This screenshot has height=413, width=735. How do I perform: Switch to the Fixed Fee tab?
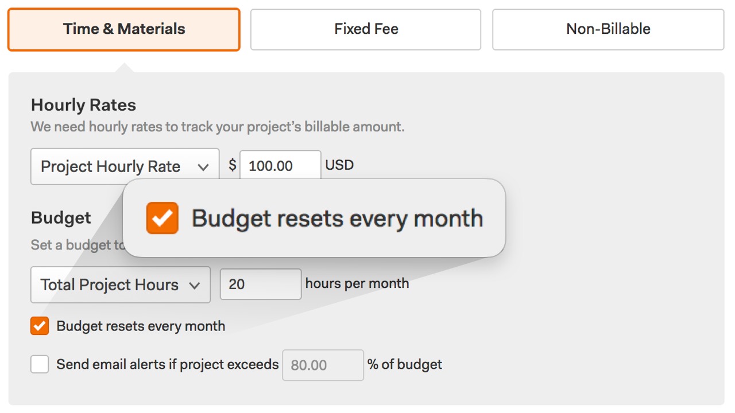point(366,29)
